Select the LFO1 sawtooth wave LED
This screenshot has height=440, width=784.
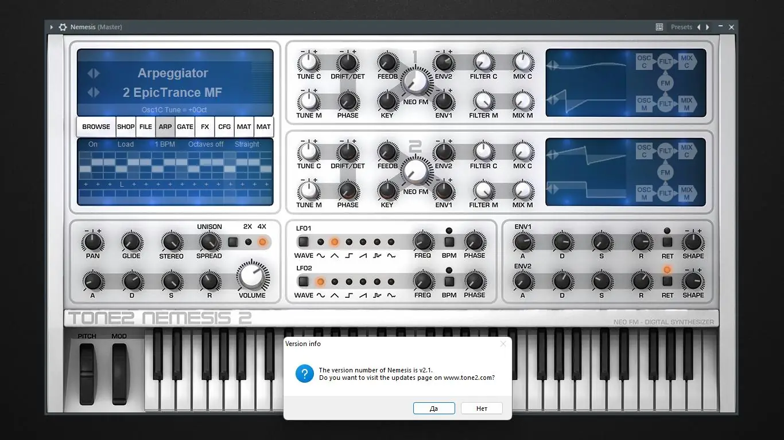point(363,242)
